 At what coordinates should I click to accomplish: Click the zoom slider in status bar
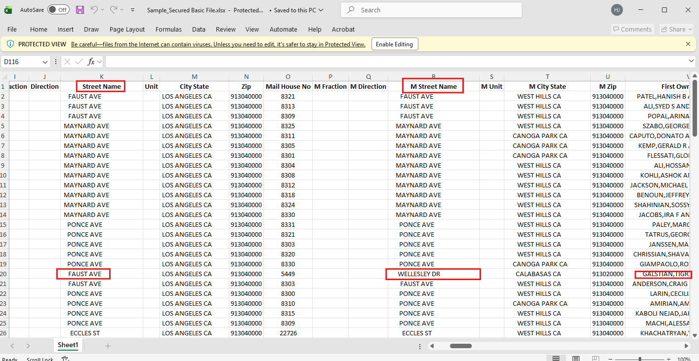640,359
